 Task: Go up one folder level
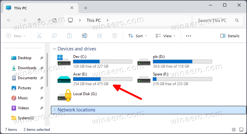pos(39,20)
